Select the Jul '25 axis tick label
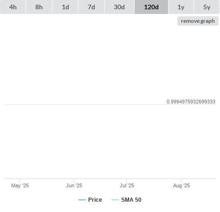The image size is (220, 212). (x=127, y=185)
